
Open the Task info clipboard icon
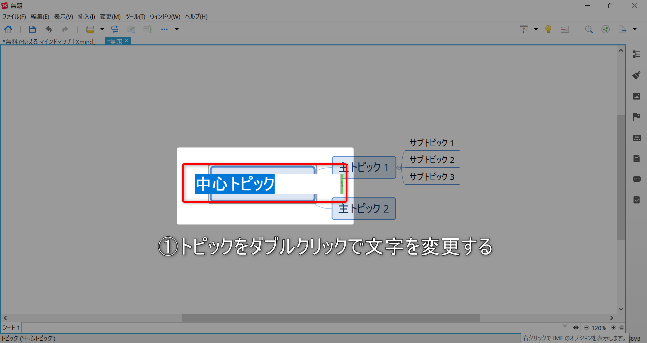(x=637, y=200)
